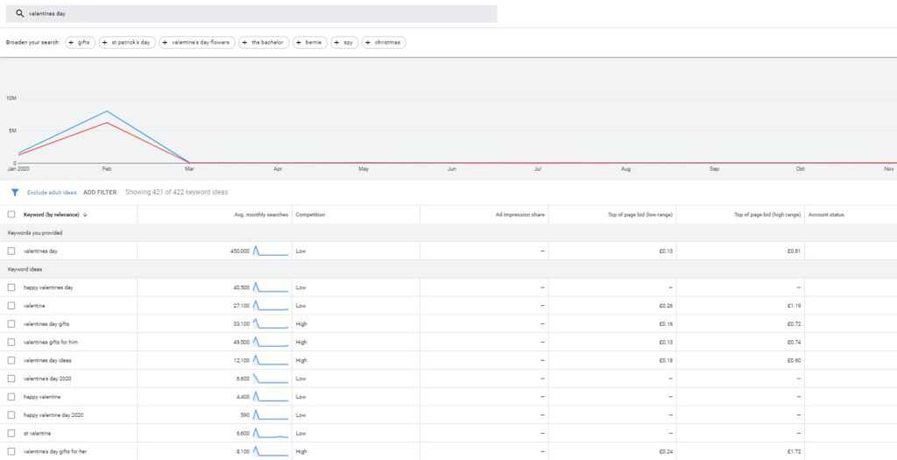Viewport: 897px width, 460px height.
Task: Click High competition for valentines day gifts
Action: pos(301,324)
